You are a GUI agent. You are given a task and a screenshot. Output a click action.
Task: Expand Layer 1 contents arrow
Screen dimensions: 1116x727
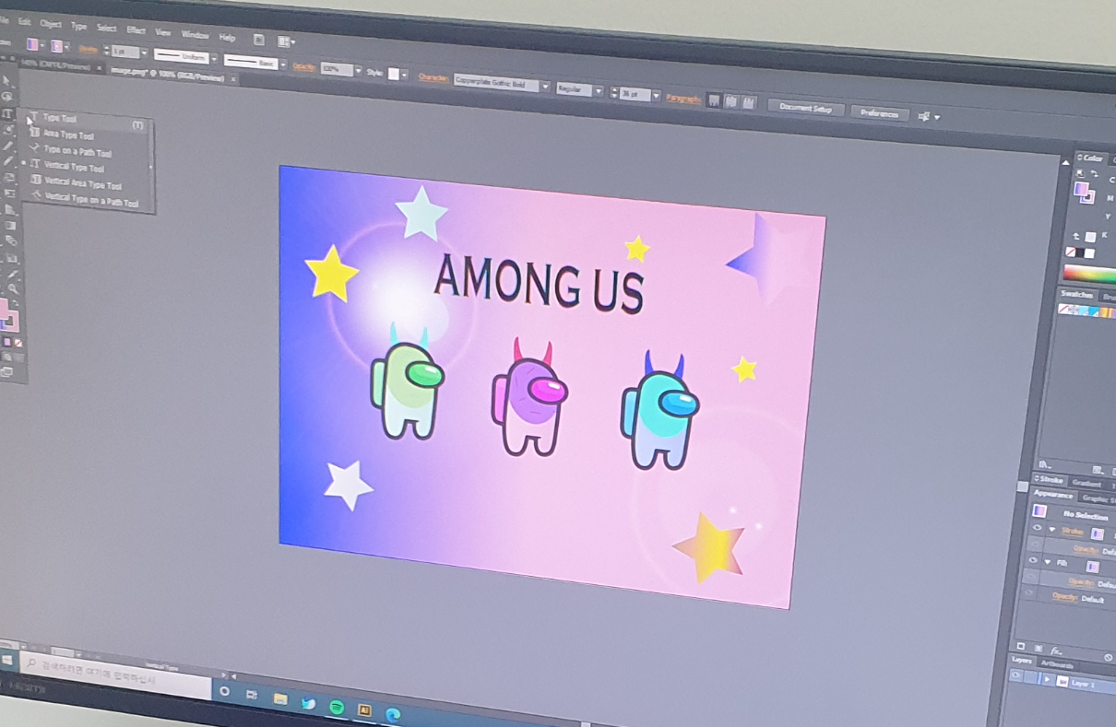(1047, 680)
